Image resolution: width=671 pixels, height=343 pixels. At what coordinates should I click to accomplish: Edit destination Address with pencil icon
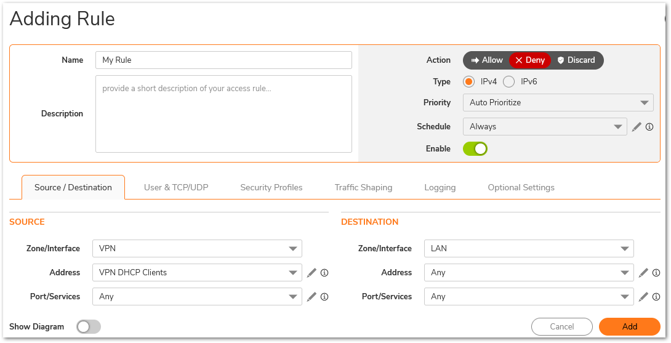point(643,273)
